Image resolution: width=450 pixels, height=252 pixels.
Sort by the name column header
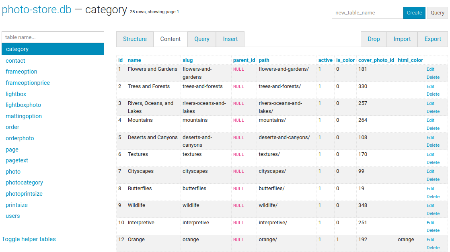pos(134,60)
